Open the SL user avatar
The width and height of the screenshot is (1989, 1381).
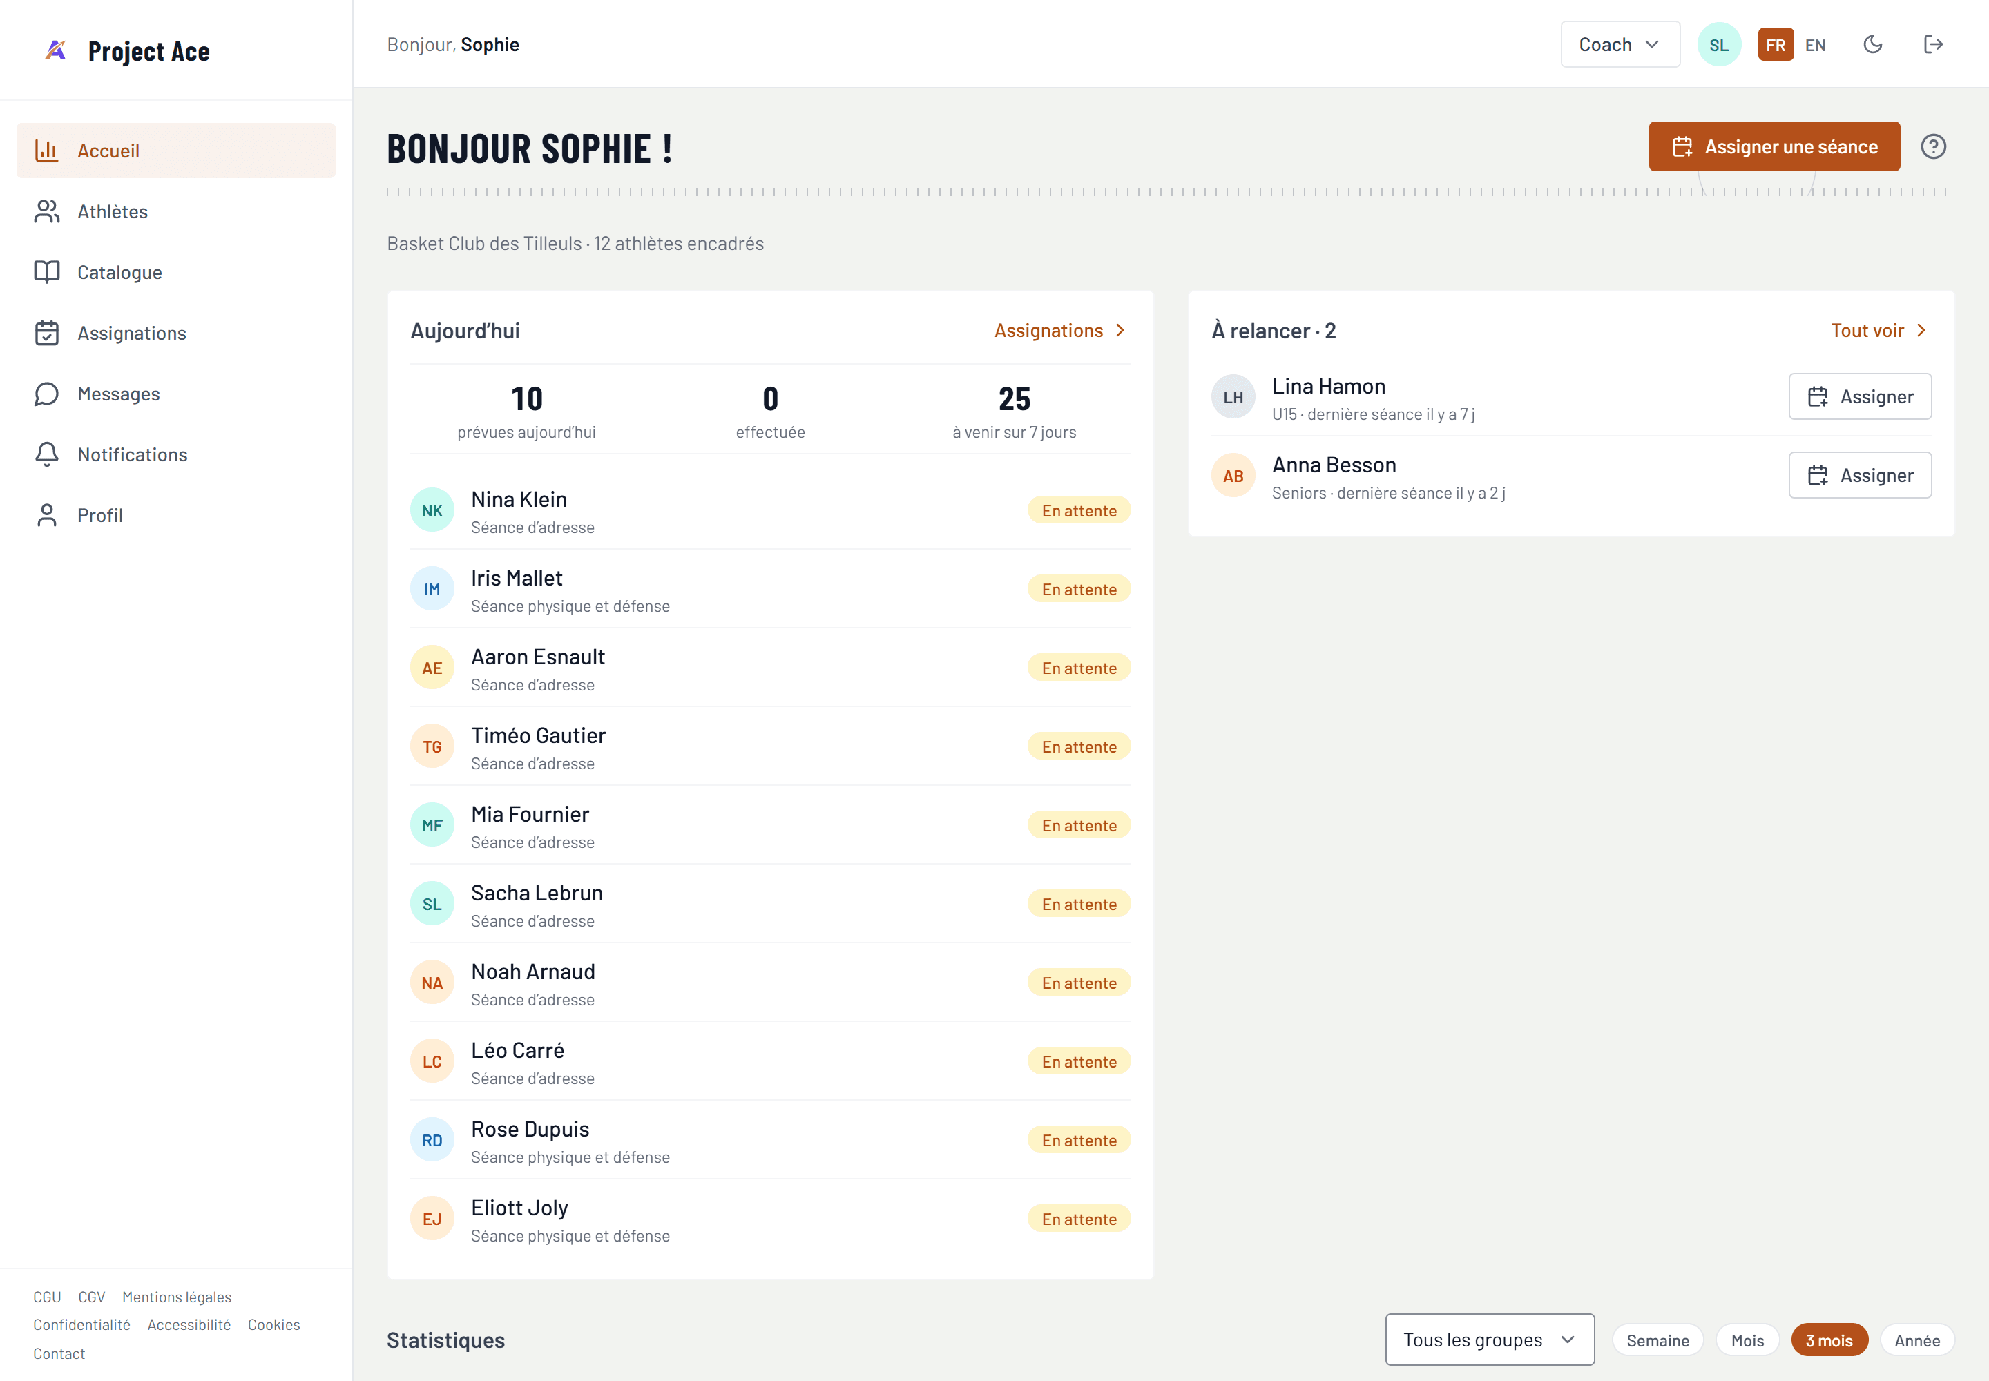click(1718, 44)
